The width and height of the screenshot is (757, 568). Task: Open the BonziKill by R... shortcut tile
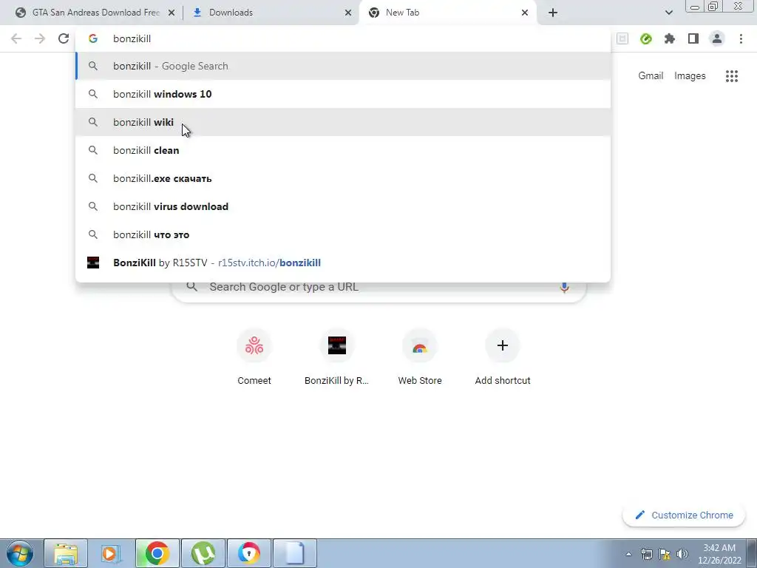pyautogui.click(x=336, y=358)
